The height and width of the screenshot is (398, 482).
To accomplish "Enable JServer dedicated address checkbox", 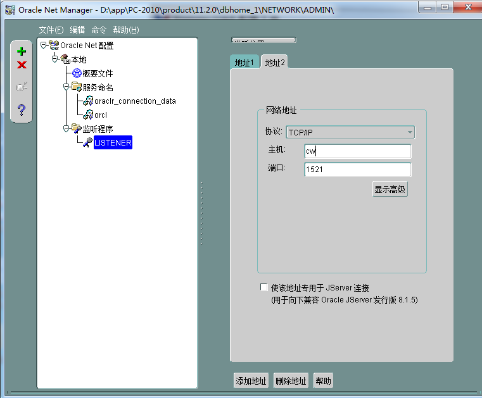I will 263,287.
